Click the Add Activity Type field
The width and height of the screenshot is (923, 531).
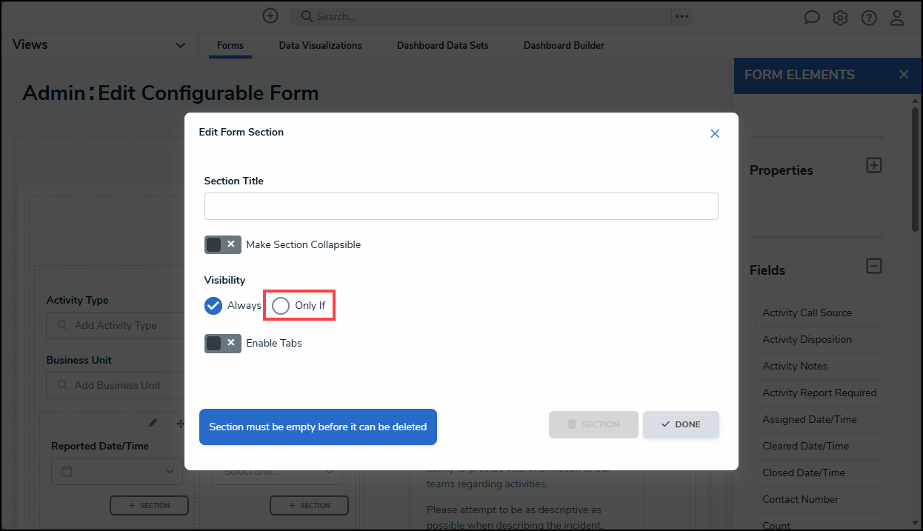tap(116, 325)
